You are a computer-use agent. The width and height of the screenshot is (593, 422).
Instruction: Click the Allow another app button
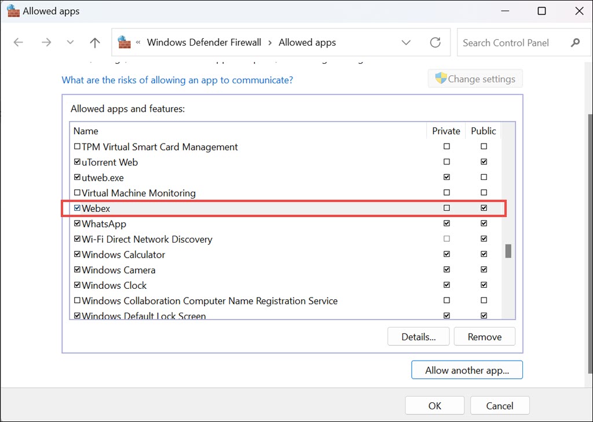coord(467,370)
